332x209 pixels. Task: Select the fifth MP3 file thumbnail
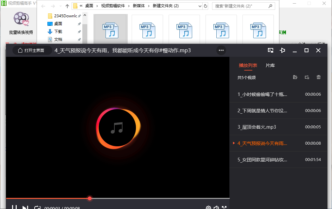click(x=258, y=29)
